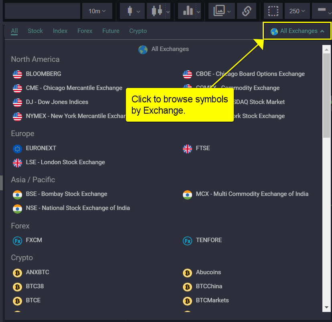
Task: Click the scrollbar up arrow
Action: (326, 50)
